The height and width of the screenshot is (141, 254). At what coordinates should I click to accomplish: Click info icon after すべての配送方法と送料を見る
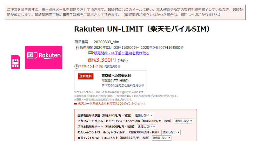click(143, 85)
